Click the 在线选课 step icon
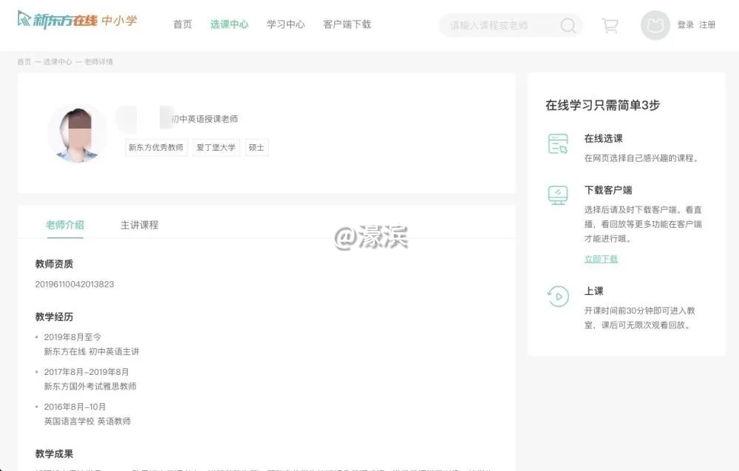739x471 pixels. [x=558, y=144]
